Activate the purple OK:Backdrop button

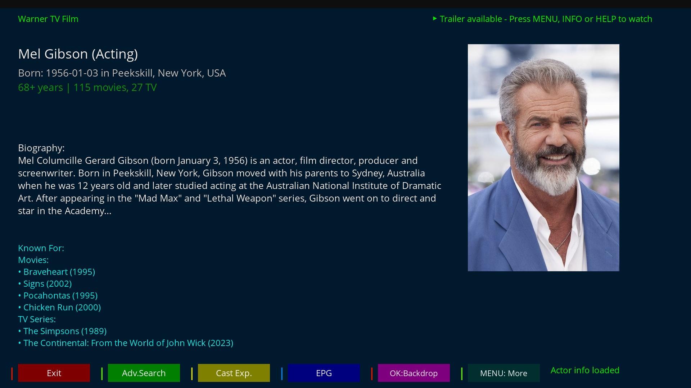coord(414,373)
